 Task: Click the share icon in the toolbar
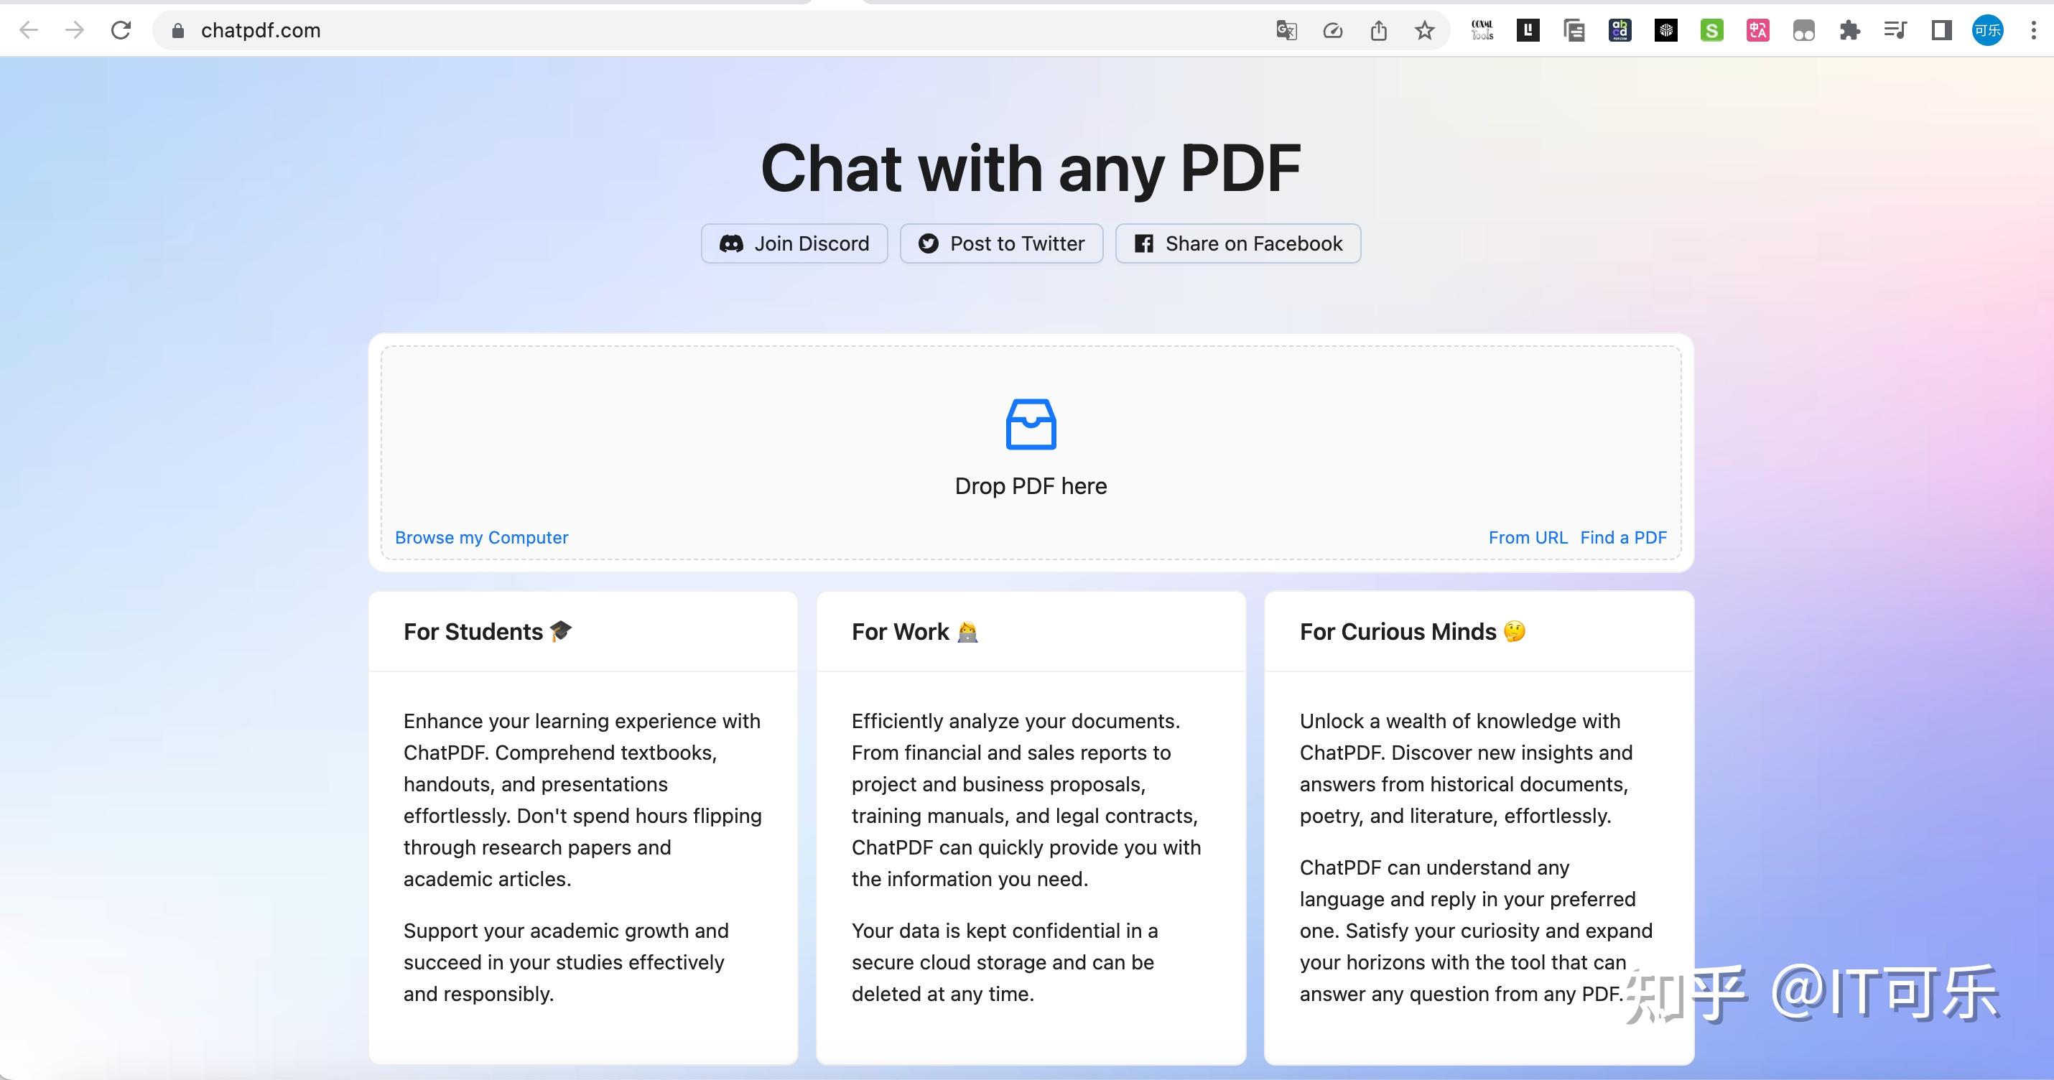(x=1380, y=30)
